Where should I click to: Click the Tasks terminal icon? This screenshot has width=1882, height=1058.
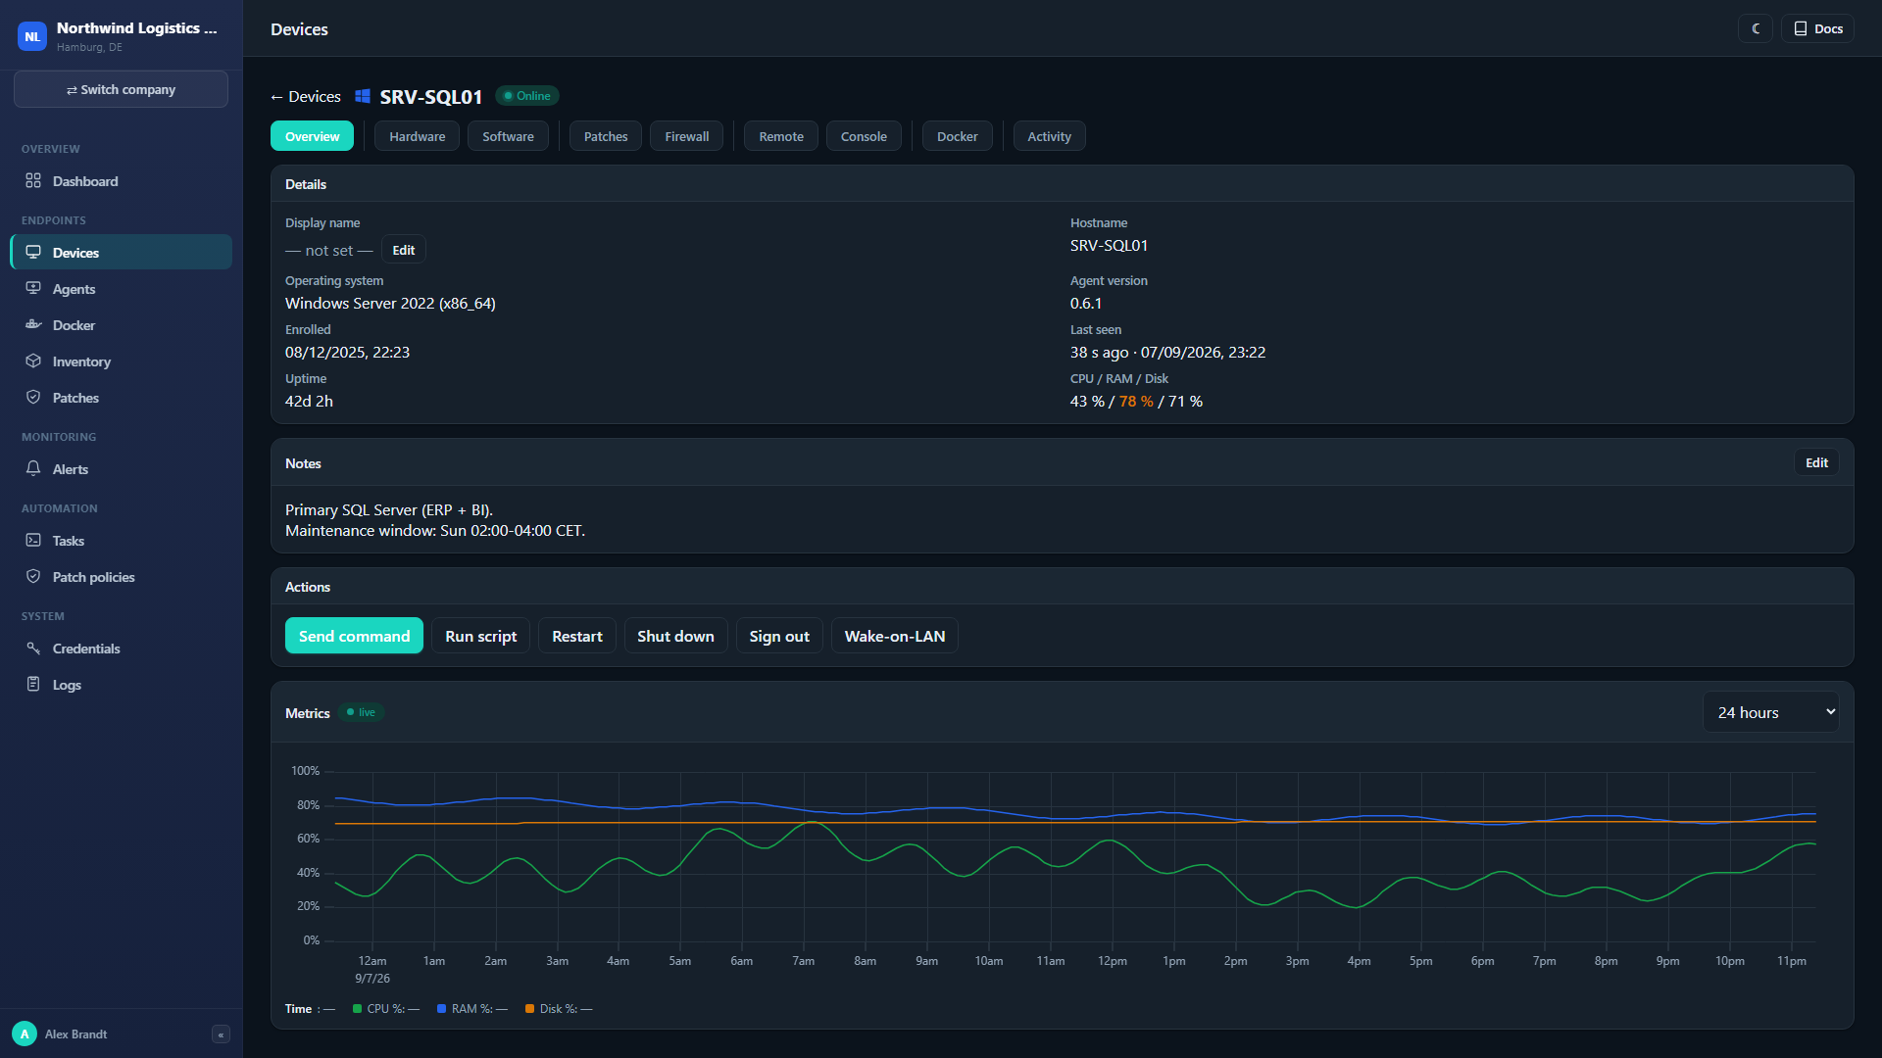33,541
